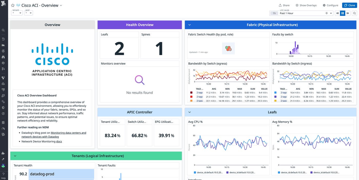The image size is (359, 180).
Task: Open the Help icon in sidebar
Action: coord(3,175)
